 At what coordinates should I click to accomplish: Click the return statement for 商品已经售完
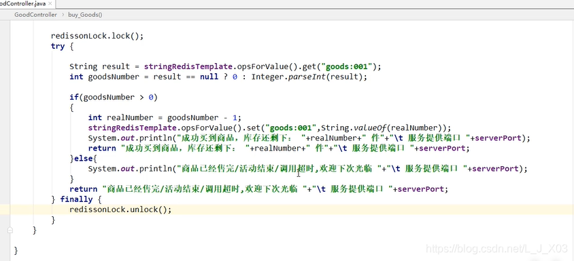click(x=259, y=189)
